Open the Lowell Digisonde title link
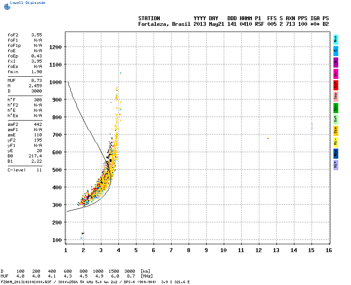The width and height of the screenshot is (351, 285). coord(28,3)
